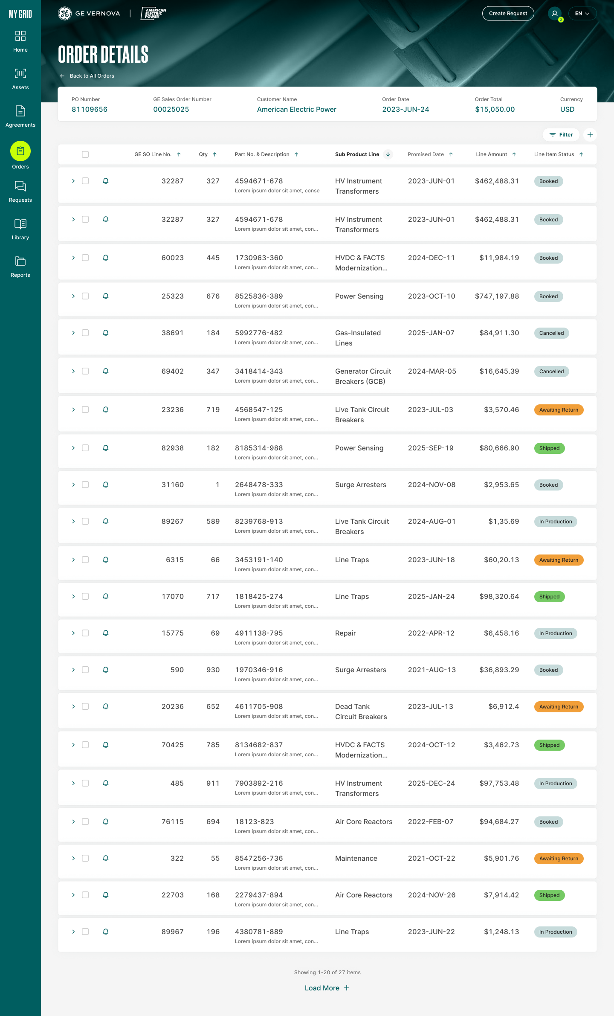Open the Requests chat icon
This screenshot has height=1016, width=614.
pyautogui.click(x=20, y=186)
